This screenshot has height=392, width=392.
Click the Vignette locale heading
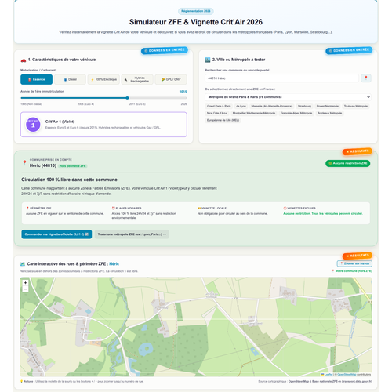(x=212, y=209)
